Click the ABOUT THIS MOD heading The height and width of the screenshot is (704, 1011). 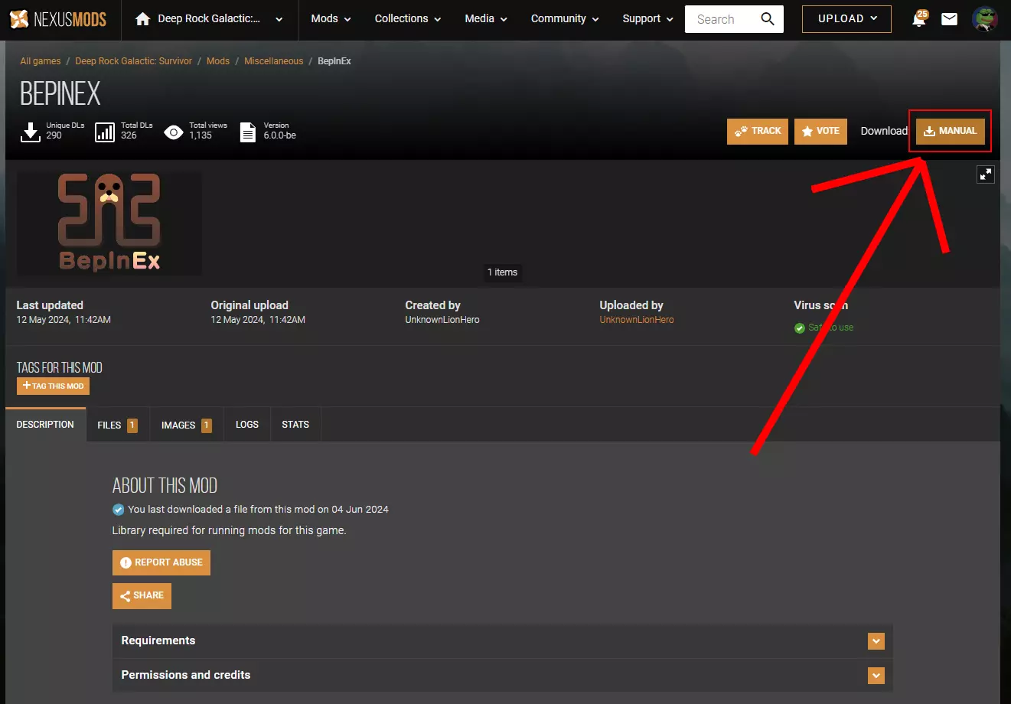(165, 486)
